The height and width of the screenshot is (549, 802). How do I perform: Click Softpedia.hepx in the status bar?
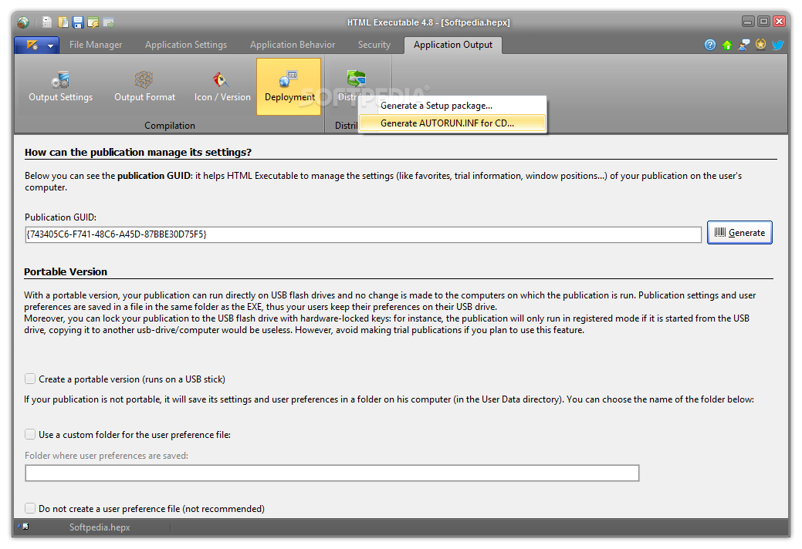click(100, 527)
